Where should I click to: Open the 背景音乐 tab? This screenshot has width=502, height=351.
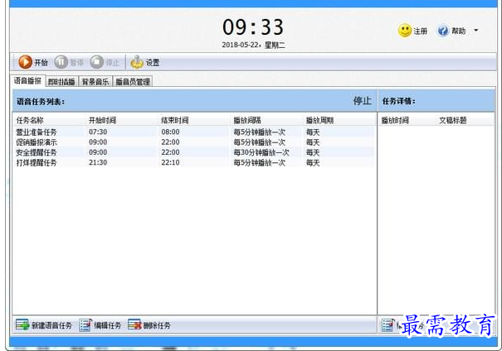[95, 82]
